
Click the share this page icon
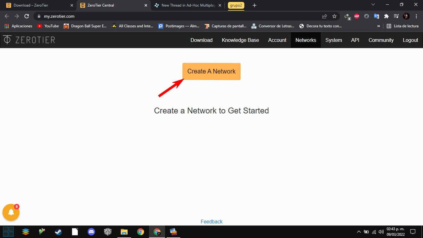325,16
